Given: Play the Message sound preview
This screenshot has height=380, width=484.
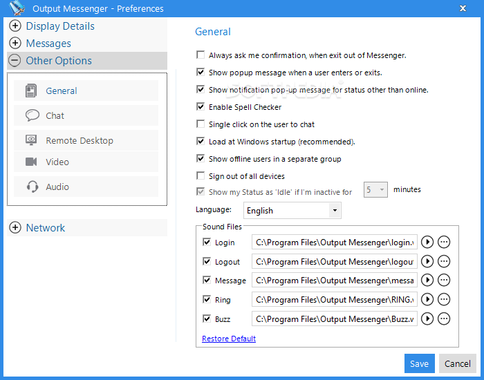Looking at the screenshot, I should tap(427, 281).
